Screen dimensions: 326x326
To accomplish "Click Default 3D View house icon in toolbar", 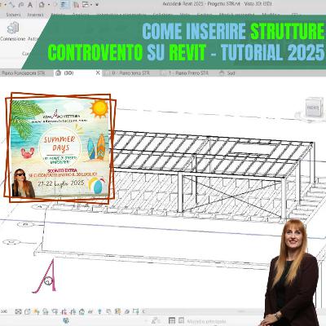I will (42, 4).
